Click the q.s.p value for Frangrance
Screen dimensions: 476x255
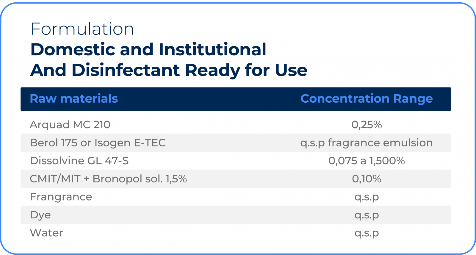(x=367, y=198)
